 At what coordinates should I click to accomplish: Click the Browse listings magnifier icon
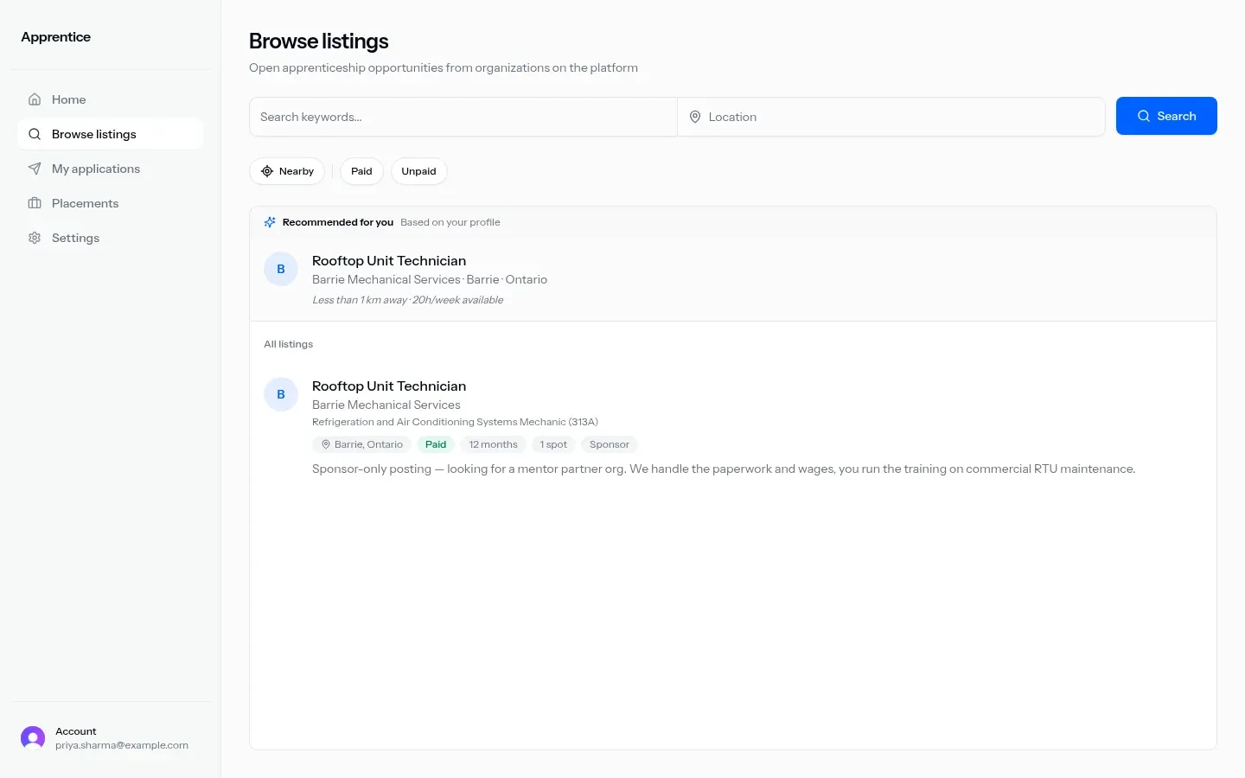(35, 134)
